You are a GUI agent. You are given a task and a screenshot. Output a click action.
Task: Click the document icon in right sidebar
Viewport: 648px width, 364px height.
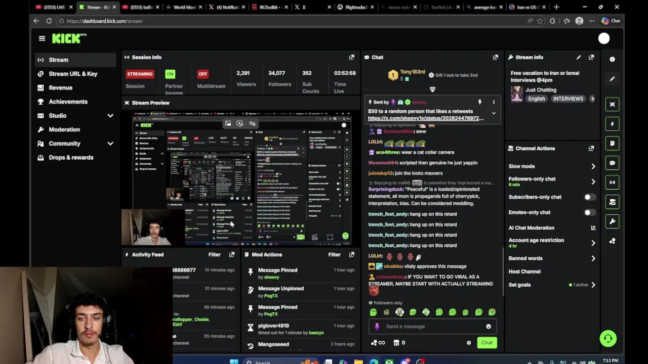(x=612, y=144)
